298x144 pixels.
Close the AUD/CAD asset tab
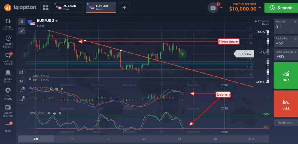tap(55, 4)
